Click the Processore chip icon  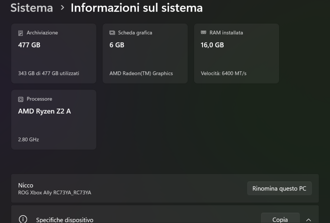tap(21, 99)
